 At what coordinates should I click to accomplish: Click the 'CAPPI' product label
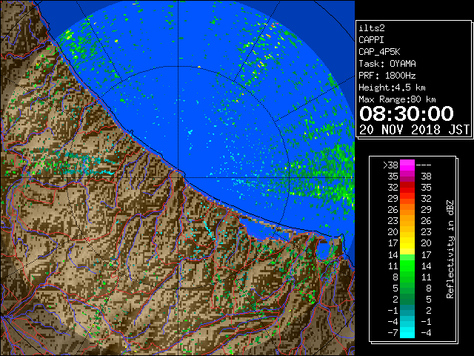point(371,40)
